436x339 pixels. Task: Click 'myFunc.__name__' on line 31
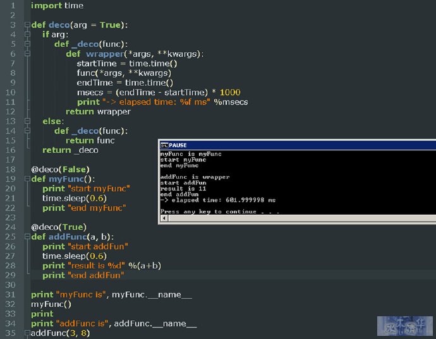152,295
